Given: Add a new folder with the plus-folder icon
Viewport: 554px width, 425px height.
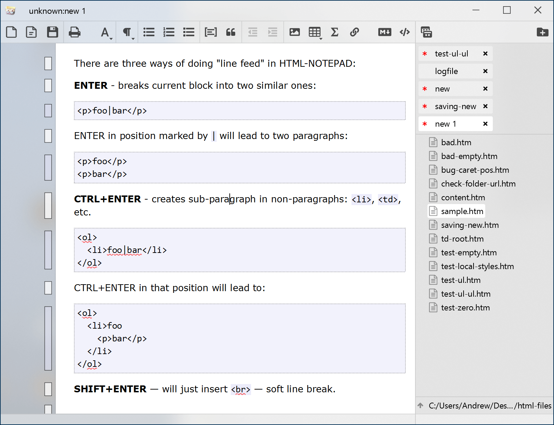Looking at the screenshot, I should coord(542,32).
